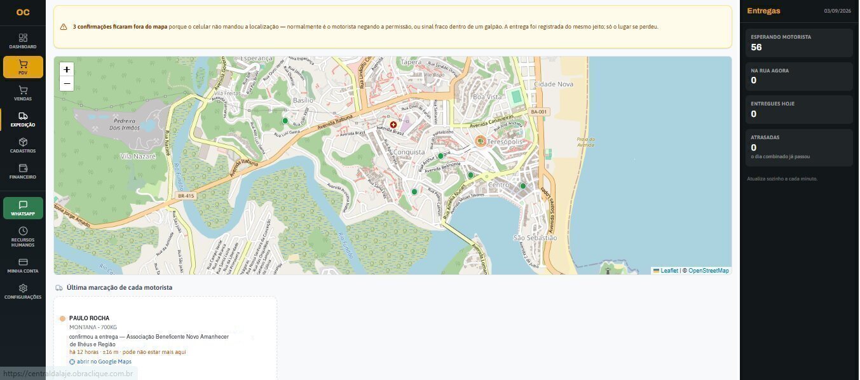
Task: Click the BR-415 road label on map
Action: point(186,196)
